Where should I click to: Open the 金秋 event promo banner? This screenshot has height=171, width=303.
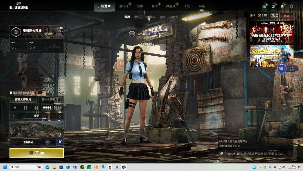pyautogui.click(x=272, y=56)
